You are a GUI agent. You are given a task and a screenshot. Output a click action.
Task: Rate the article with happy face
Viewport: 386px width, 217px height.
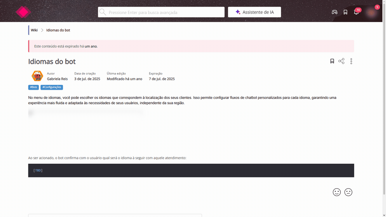tap(337, 192)
